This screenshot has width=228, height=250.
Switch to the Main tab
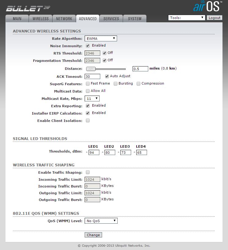pyautogui.click(x=17, y=19)
